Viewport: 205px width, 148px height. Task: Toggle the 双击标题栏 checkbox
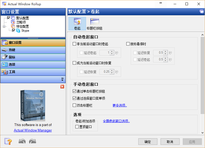tap(74, 105)
